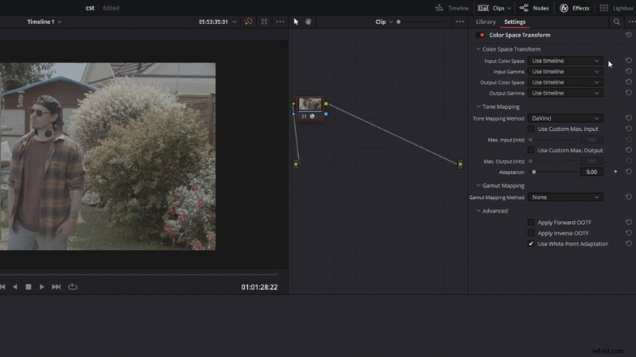Enable Use Custom Max. Input checkbox

point(530,129)
